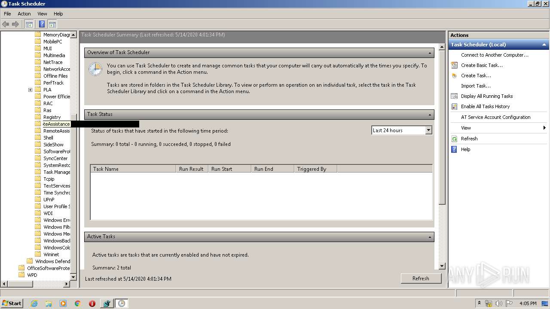This screenshot has width=550, height=309.
Task: Click the Forward arrow toolbar icon
Action: coord(15,24)
